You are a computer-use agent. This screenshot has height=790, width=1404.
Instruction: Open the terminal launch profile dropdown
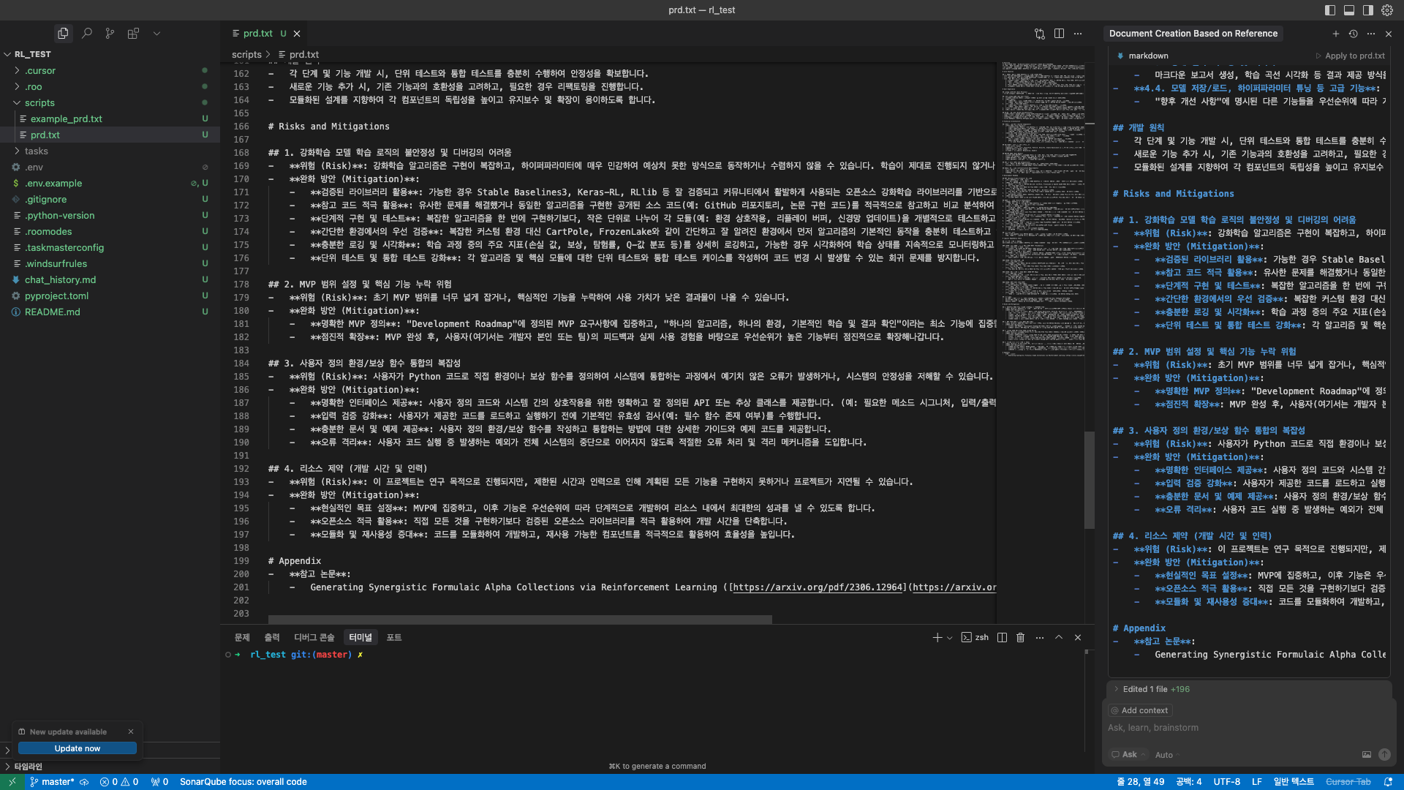click(950, 638)
